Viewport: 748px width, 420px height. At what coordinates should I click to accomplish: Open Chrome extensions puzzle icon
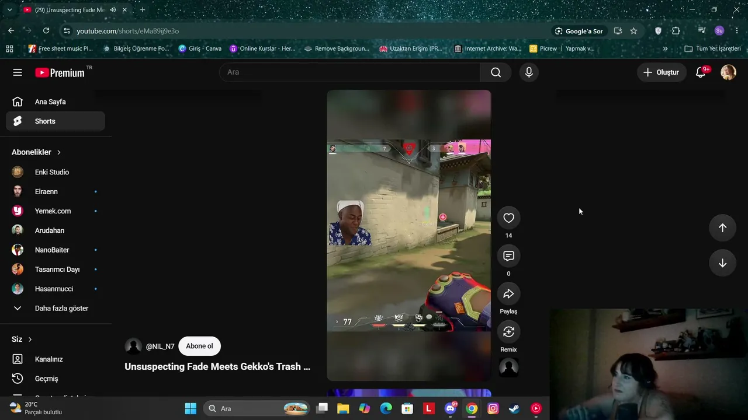click(676, 31)
